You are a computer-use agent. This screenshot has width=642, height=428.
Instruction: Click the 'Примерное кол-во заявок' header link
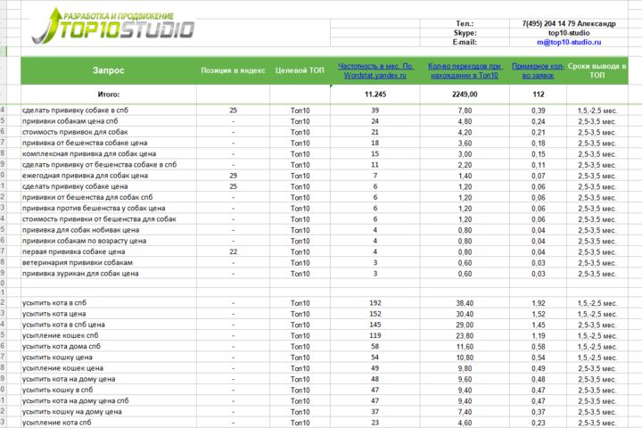[x=538, y=70]
